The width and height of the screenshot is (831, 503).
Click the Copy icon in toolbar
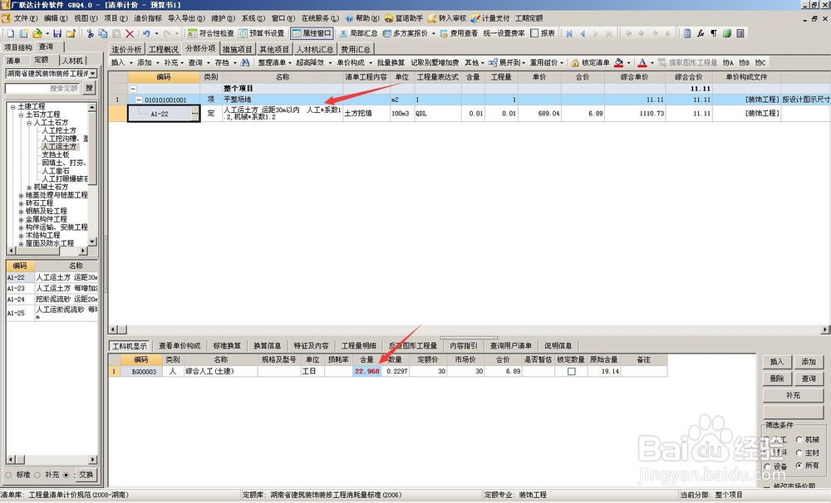click(103, 33)
